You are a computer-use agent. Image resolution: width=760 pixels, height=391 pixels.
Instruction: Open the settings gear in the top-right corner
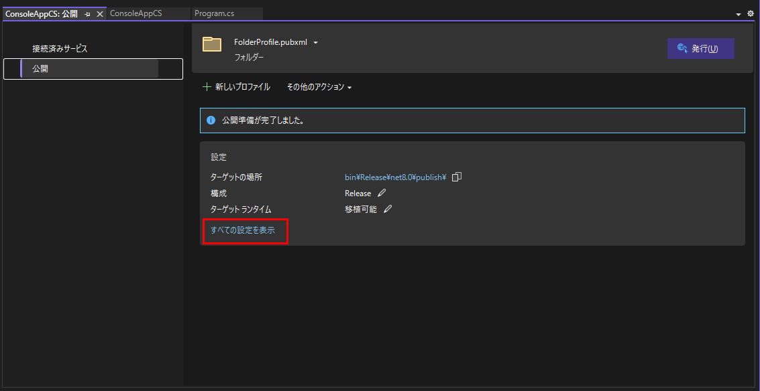tap(750, 13)
